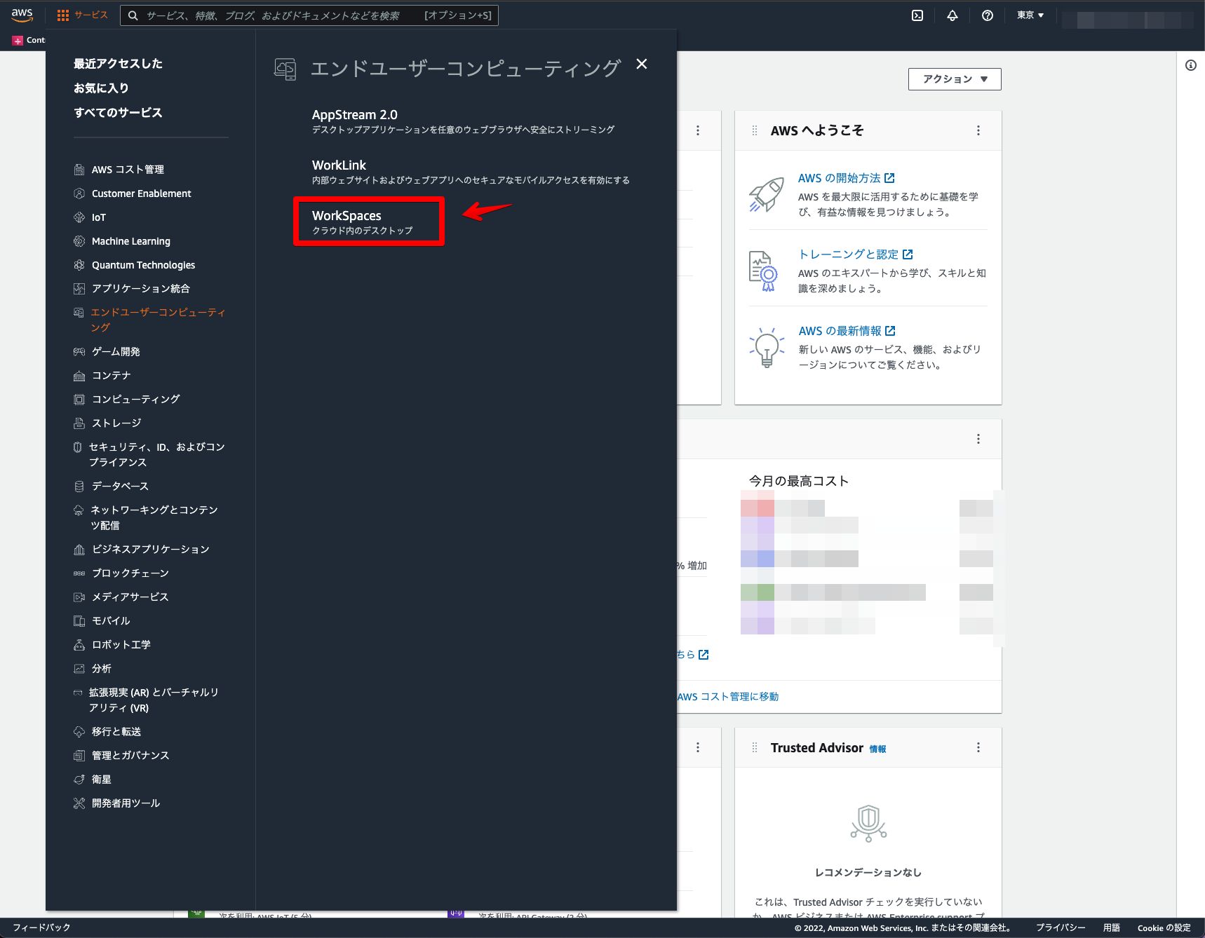Click the grid icon next to サービス
The width and height of the screenshot is (1205, 938).
coord(62,15)
